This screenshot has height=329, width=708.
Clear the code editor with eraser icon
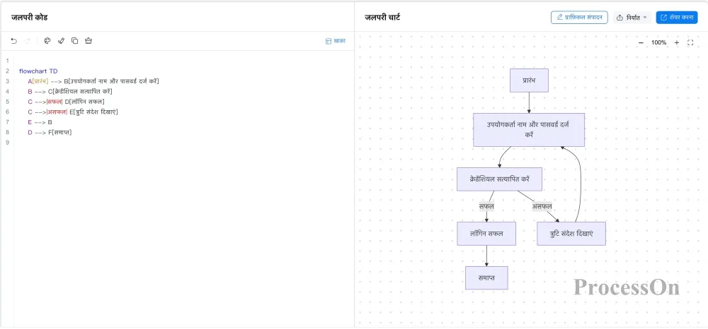[x=88, y=41]
